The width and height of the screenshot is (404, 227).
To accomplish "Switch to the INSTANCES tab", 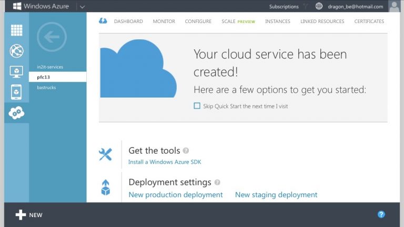I will click(x=278, y=21).
